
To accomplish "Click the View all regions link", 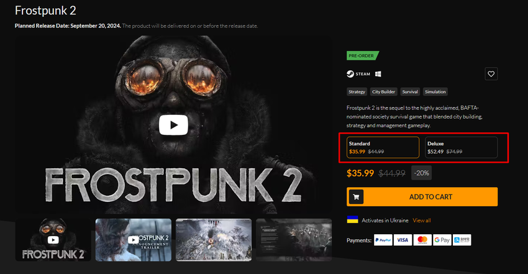I will click(x=421, y=221).
